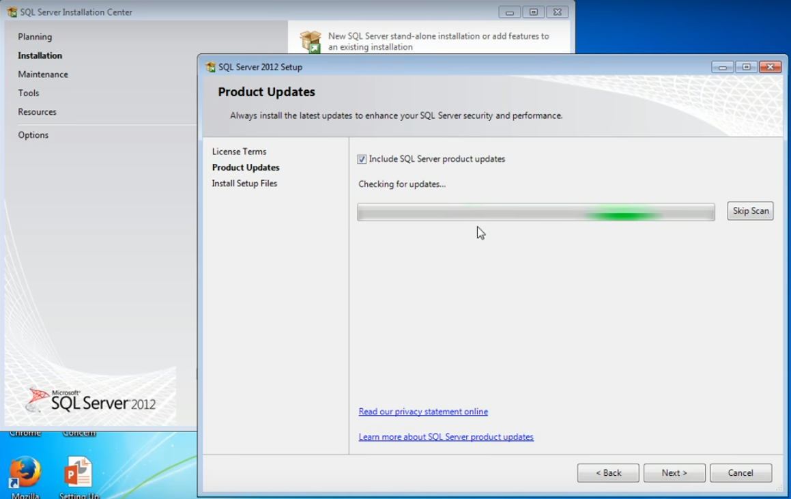Learn more about SQL Server product updates
The image size is (791, 499).
[x=446, y=437]
